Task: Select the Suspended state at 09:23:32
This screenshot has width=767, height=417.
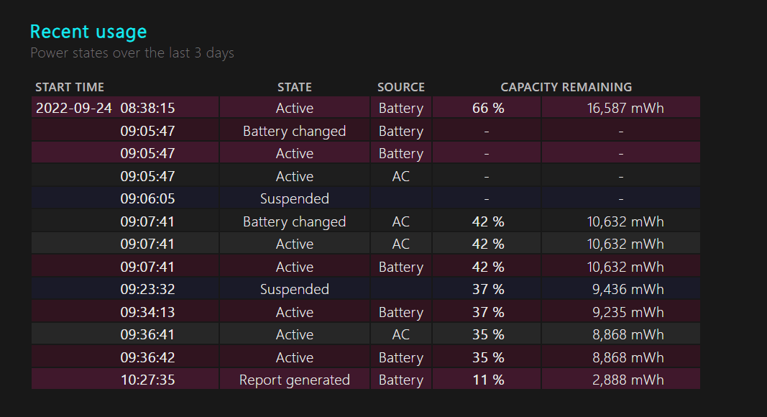Action: 295,289
